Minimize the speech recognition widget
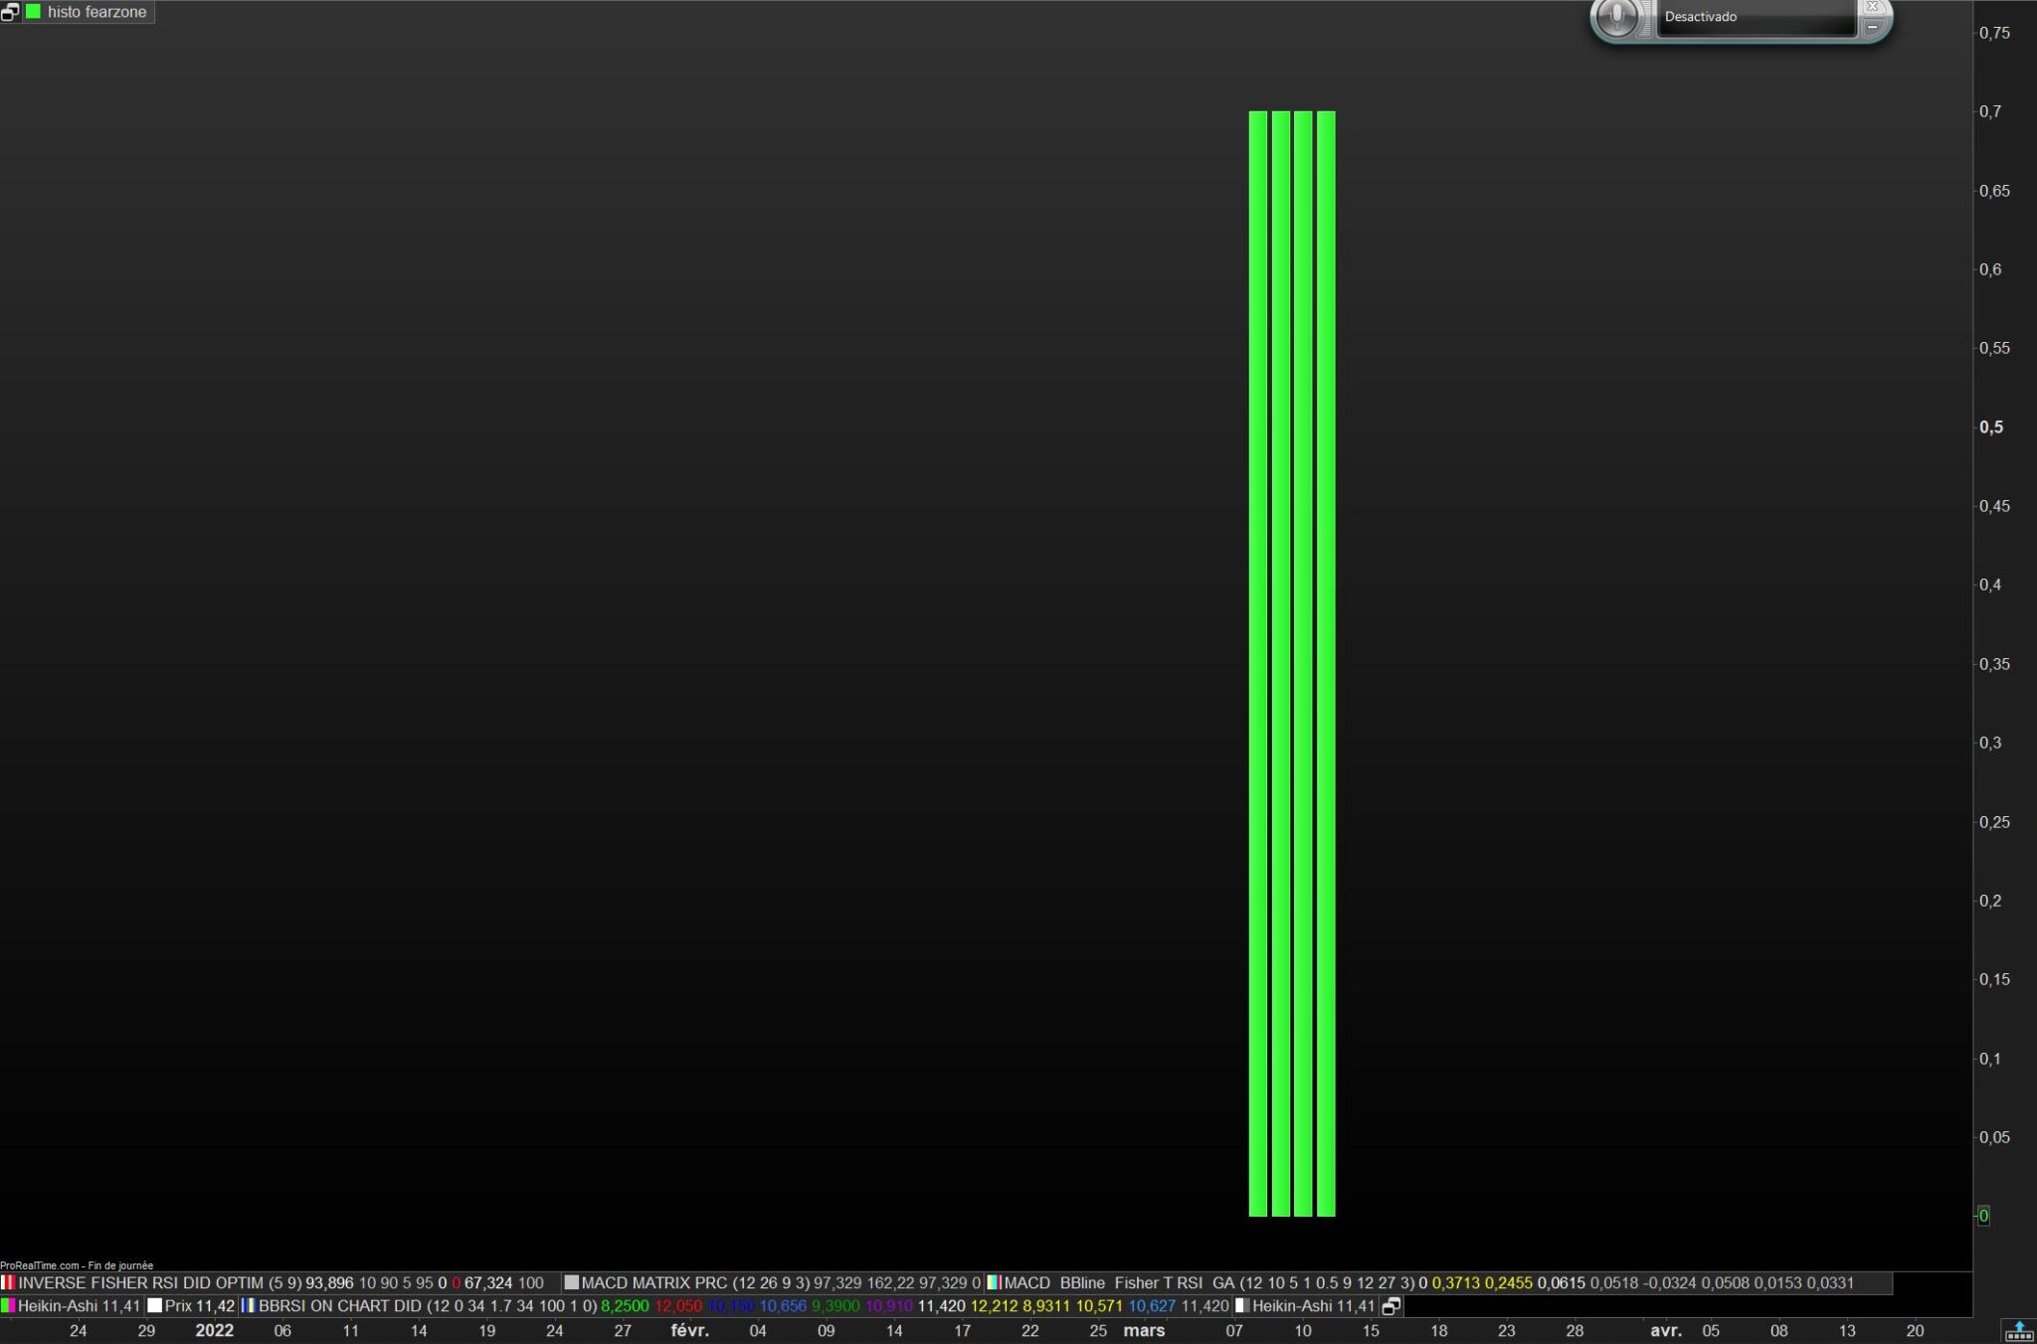The image size is (2037, 1344). pyautogui.click(x=1872, y=27)
